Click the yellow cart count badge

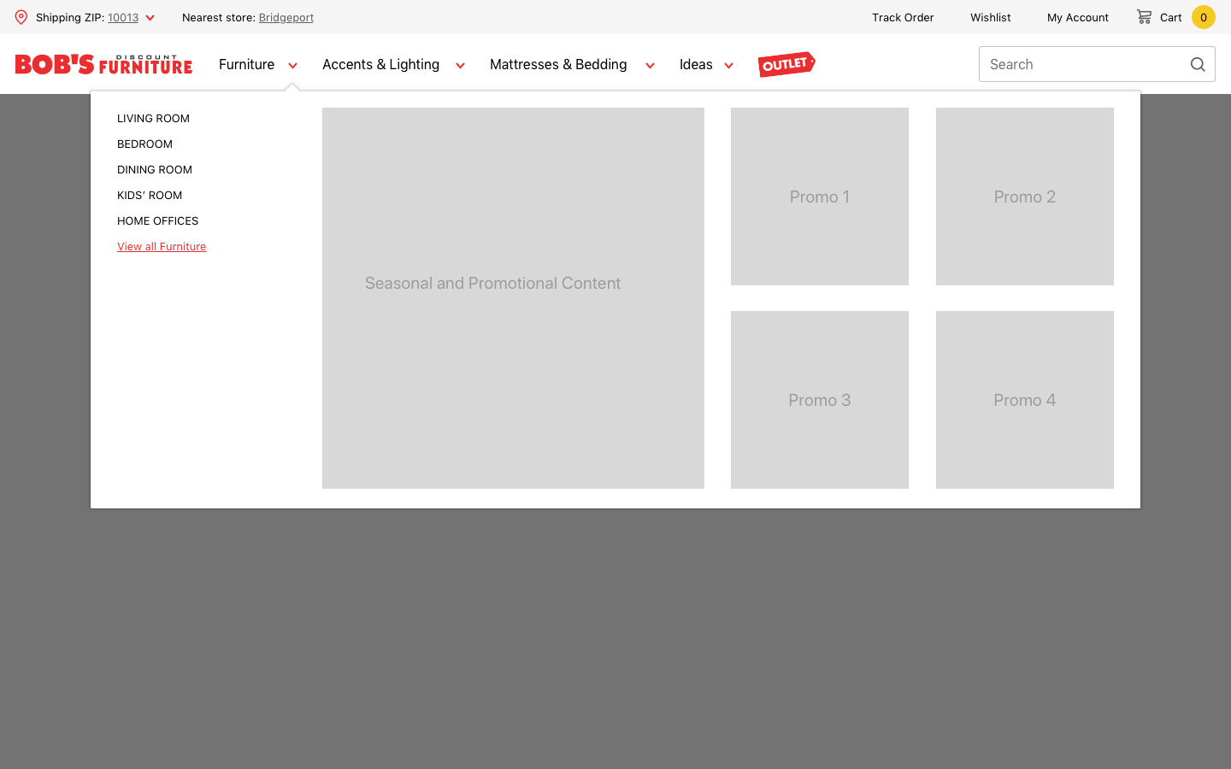(1204, 17)
